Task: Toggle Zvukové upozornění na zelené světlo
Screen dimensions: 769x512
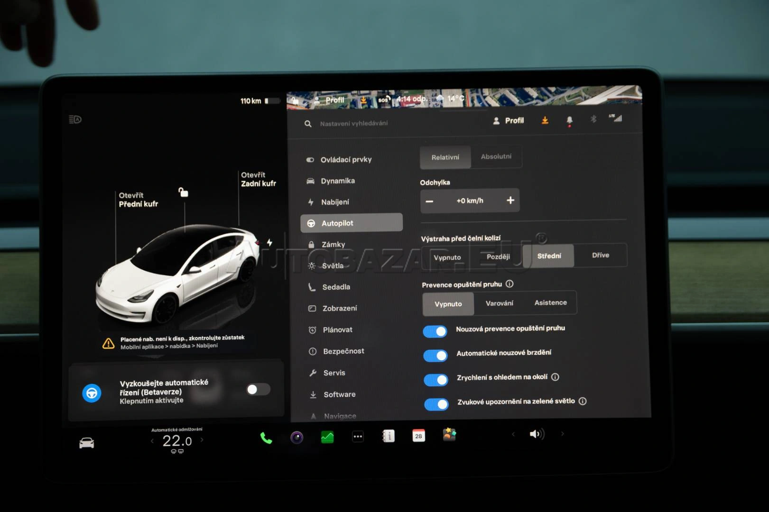Action: pos(436,404)
